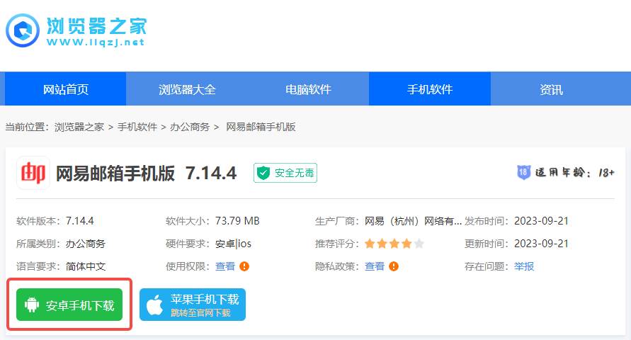The width and height of the screenshot is (631, 340).
Task: Click software version value 7.14.4 in details
Action: click(x=80, y=221)
